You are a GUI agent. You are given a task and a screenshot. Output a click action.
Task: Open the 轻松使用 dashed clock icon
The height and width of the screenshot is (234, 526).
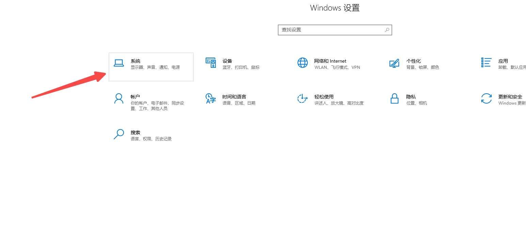click(x=303, y=98)
